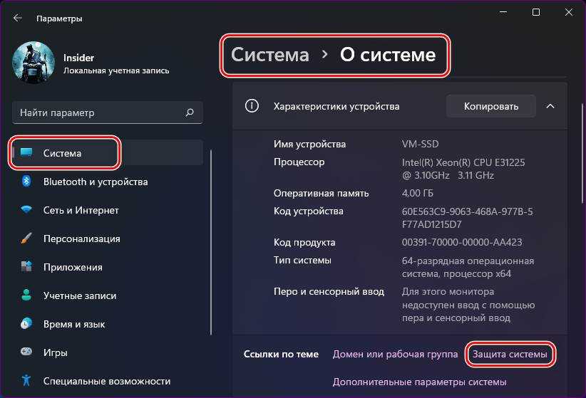Click the back arrow icon
Viewport: 586px width, 398px height.
pos(18,18)
